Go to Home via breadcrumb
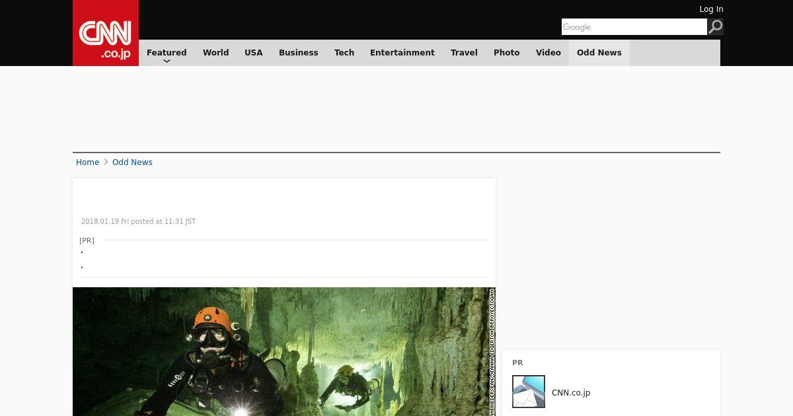The height and width of the screenshot is (416, 793). tap(87, 162)
